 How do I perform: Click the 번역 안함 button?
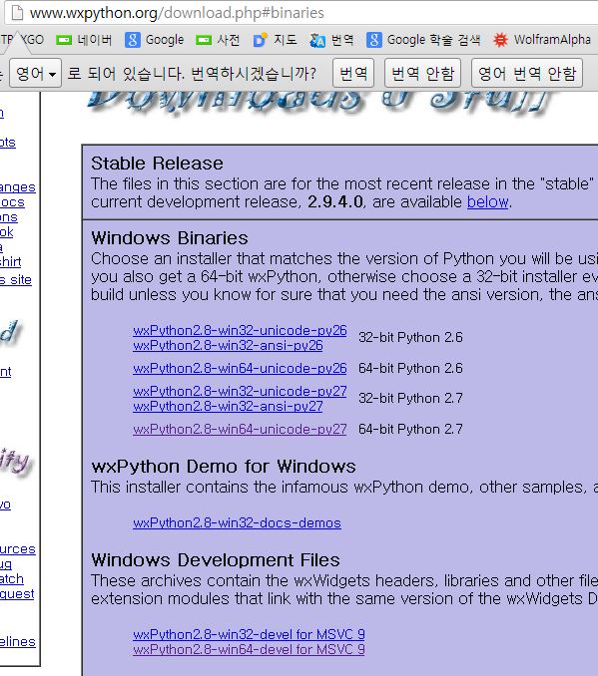pos(422,74)
